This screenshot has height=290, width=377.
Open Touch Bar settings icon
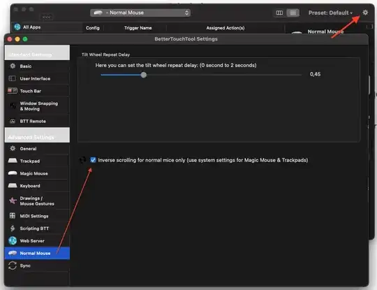tap(13, 91)
